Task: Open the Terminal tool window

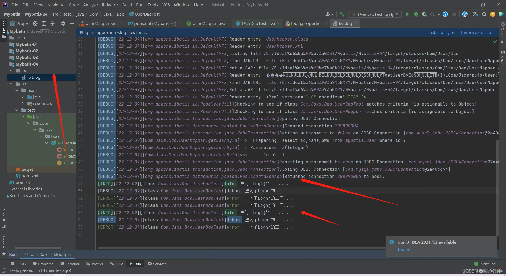Action: pos(70,264)
